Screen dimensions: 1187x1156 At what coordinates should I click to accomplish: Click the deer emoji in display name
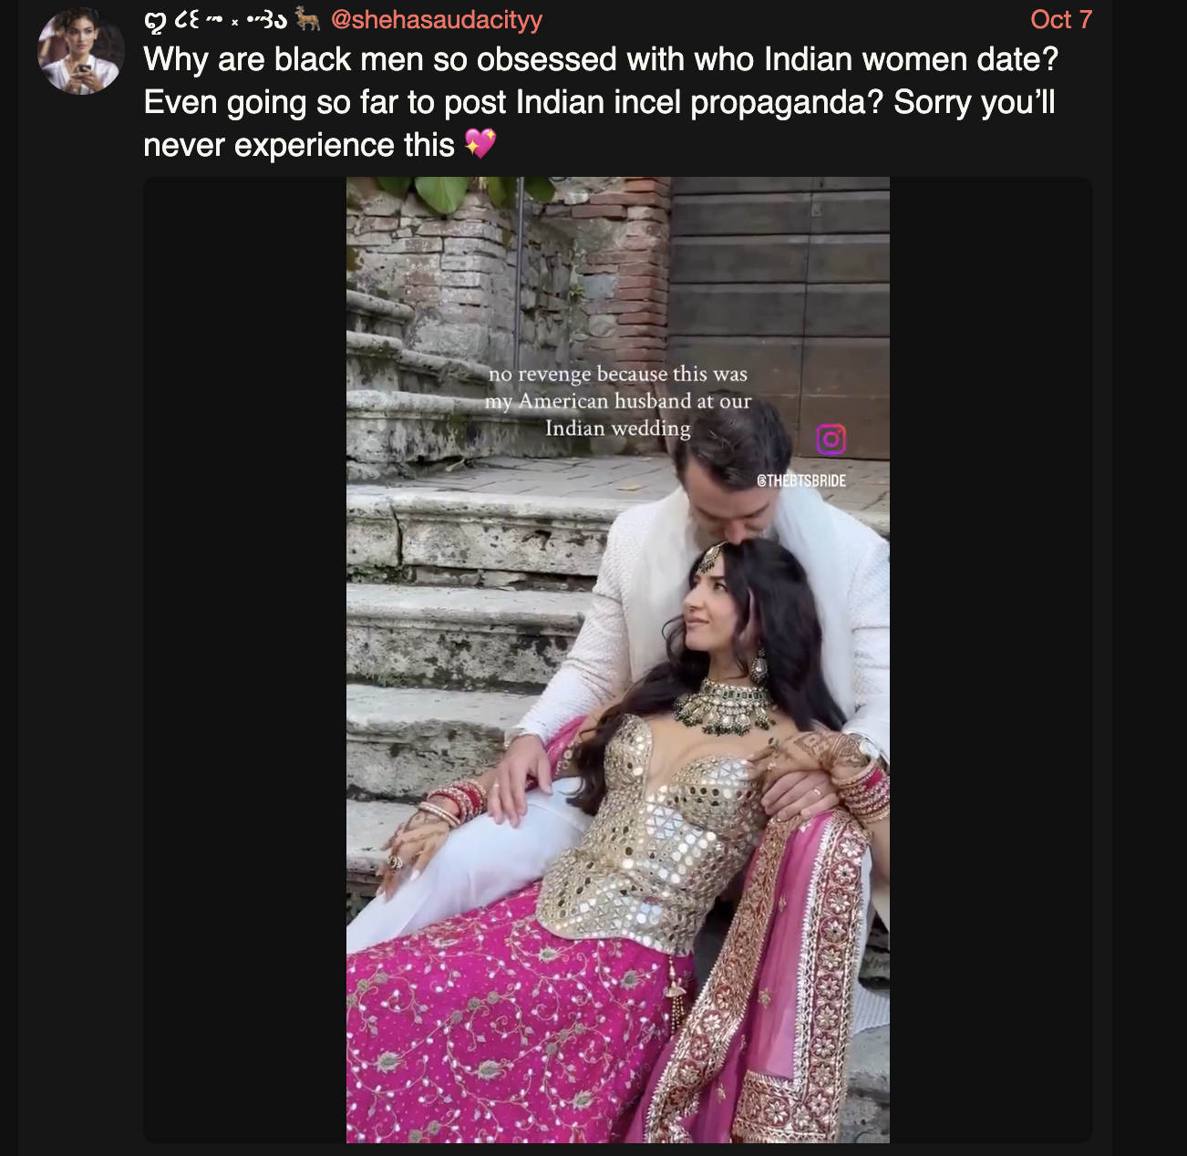[308, 19]
